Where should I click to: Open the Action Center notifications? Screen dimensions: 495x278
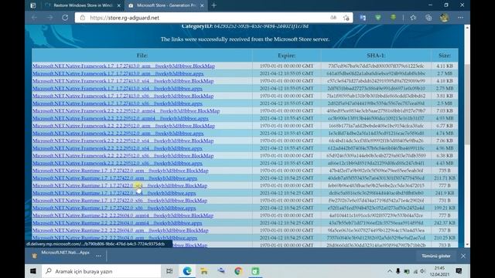pos(459,271)
